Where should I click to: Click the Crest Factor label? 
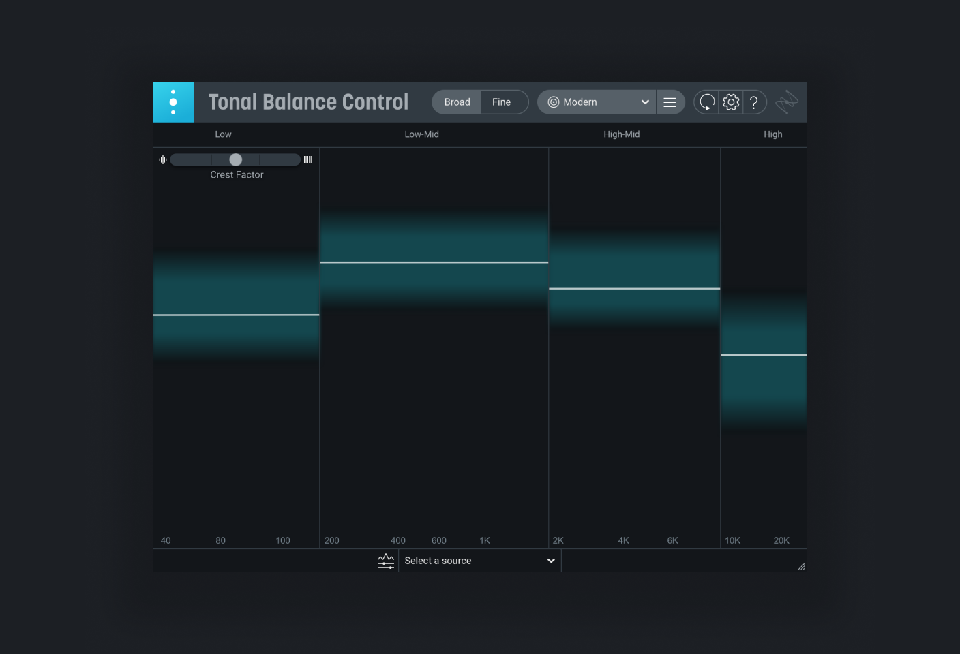[237, 175]
